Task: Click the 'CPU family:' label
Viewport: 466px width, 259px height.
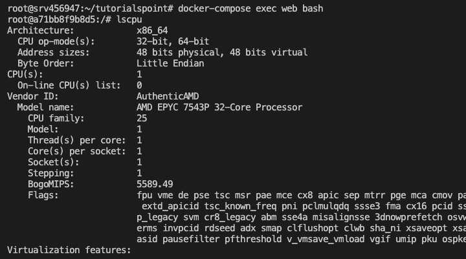Action: (55, 118)
